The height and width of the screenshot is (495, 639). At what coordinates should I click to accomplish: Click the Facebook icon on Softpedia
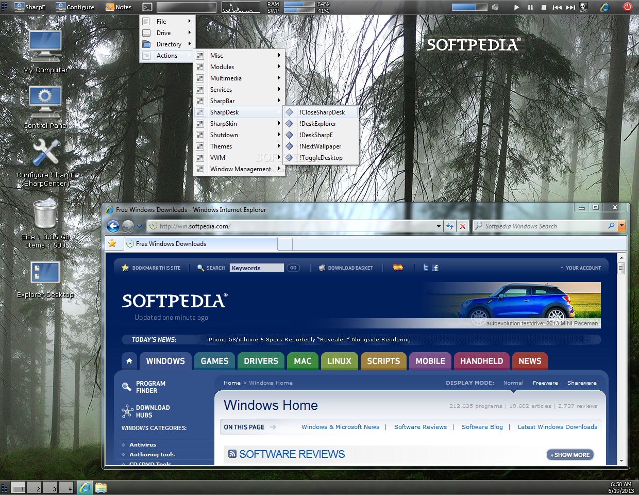[x=435, y=268]
